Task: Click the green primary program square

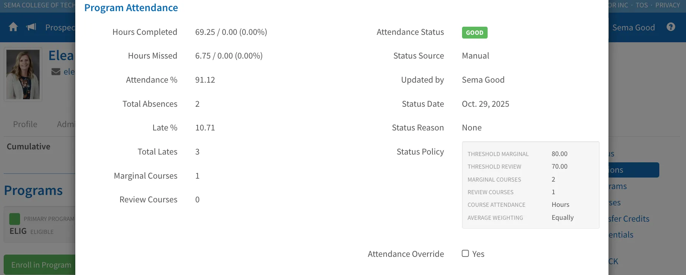Action: pos(14,219)
